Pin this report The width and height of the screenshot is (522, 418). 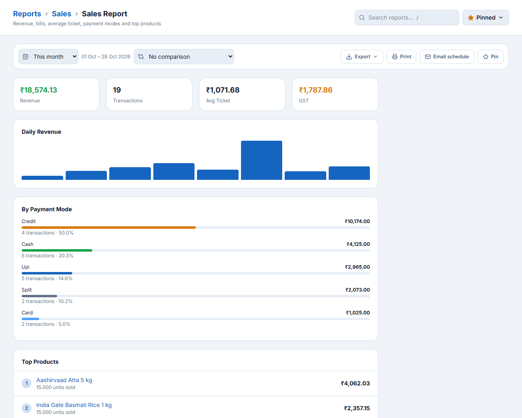point(490,57)
